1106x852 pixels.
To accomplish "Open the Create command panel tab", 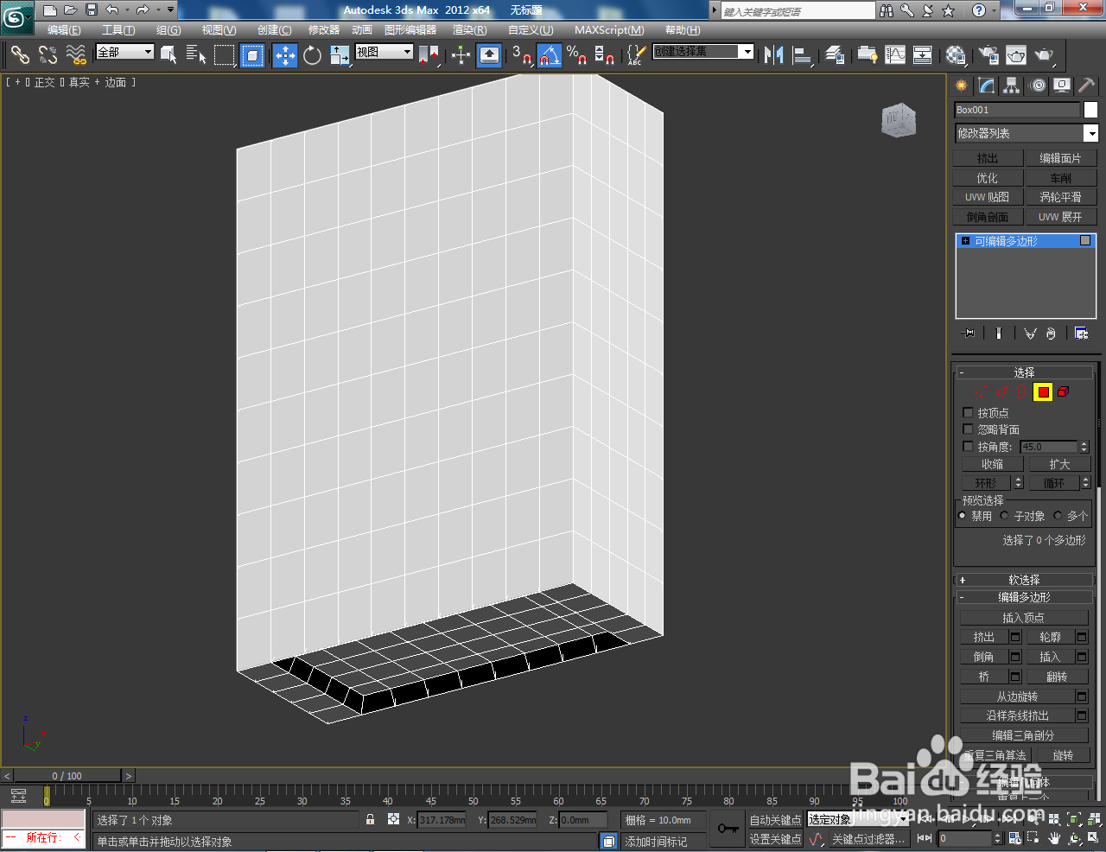I will tap(961, 86).
